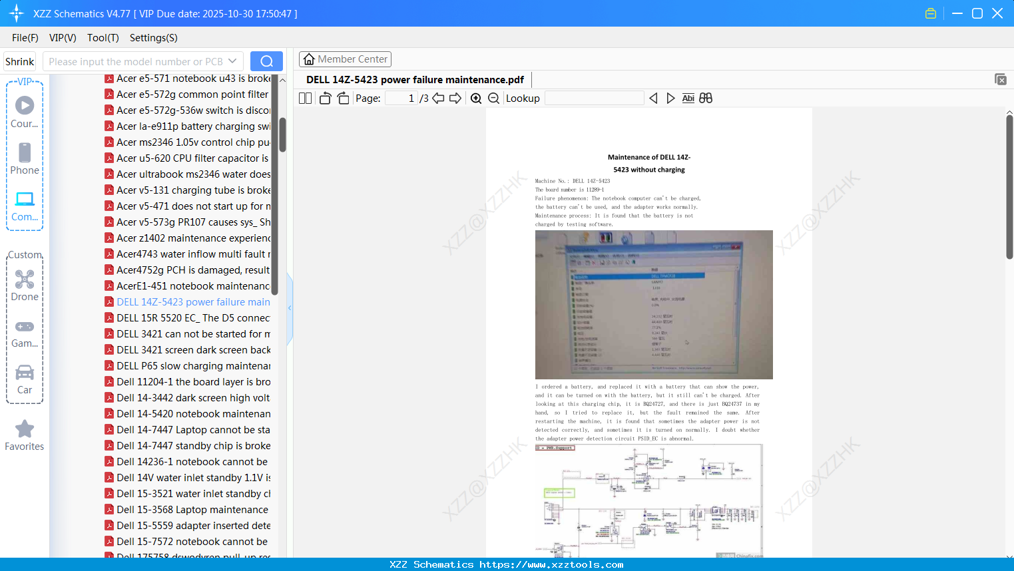This screenshot has height=571, width=1014.
Task: Go to next page arrow
Action: point(455,98)
